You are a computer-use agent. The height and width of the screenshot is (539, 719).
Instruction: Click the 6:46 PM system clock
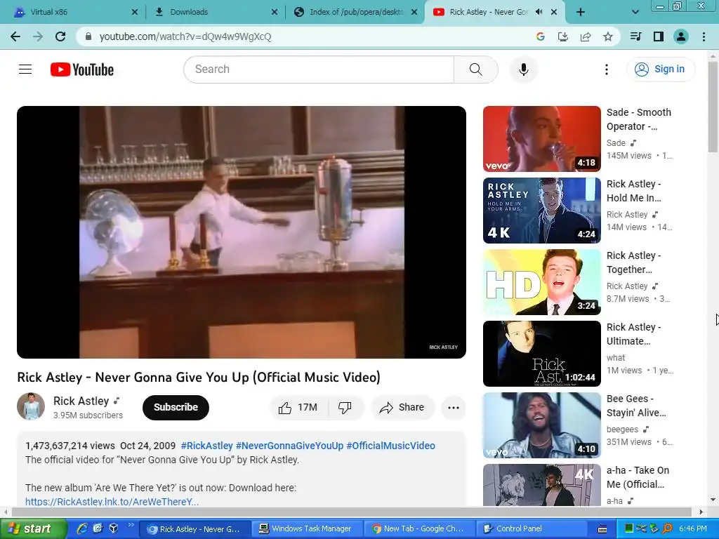[693, 529]
